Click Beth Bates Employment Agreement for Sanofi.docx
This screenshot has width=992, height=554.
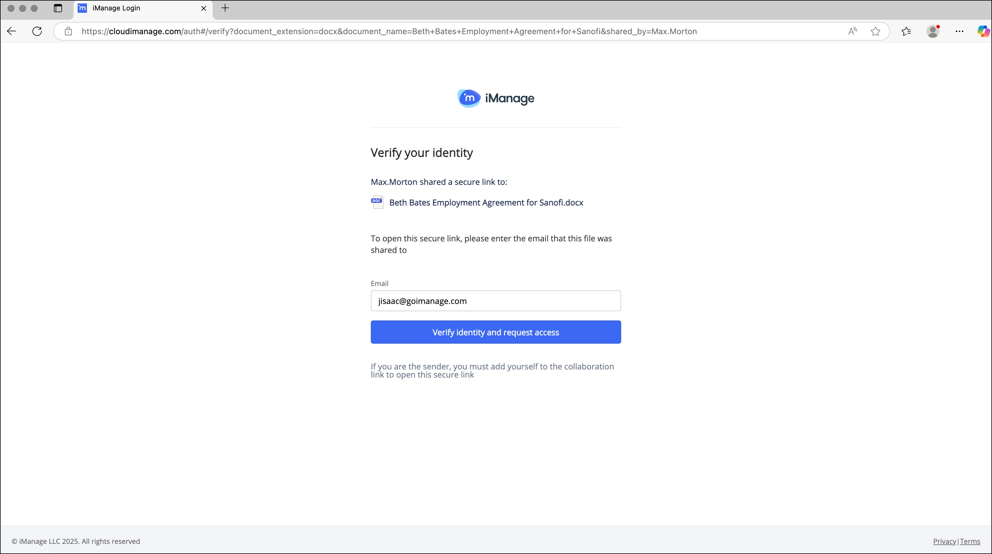(486, 202)
